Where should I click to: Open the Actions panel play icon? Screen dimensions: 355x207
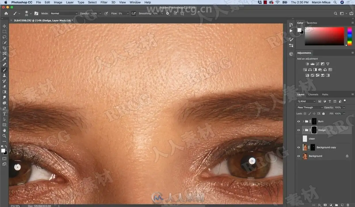291,31
